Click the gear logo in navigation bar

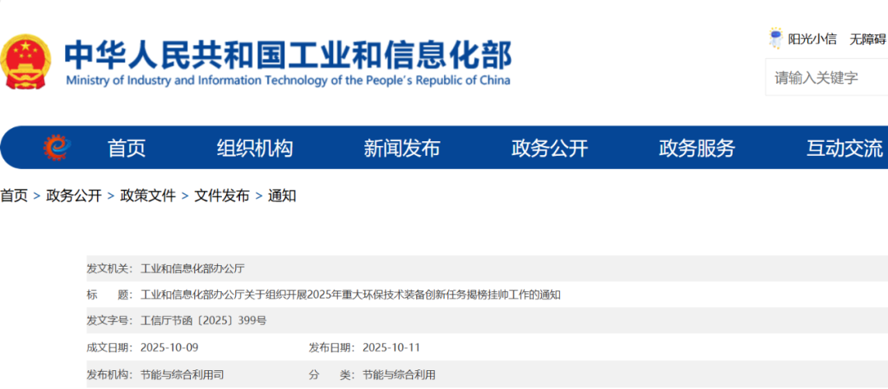pyautogui.click(x=58, y=149)
